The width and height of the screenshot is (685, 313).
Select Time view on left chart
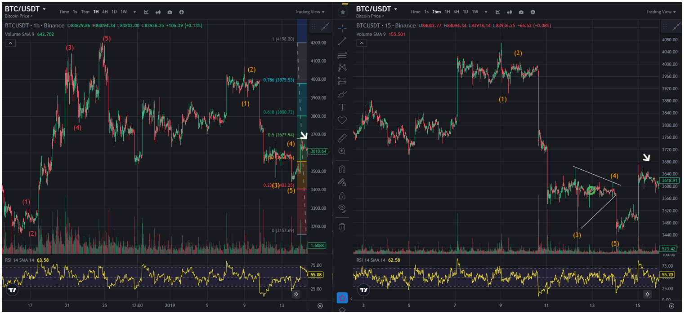click(x=64, y=12)
